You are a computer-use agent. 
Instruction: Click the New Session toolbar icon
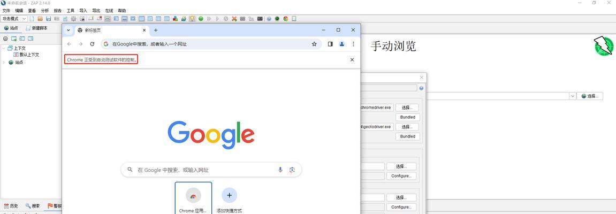[32, 18]
